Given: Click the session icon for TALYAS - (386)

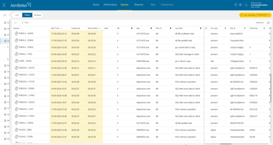Looking at the screenshot, I should (16, 130).
